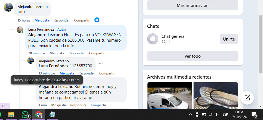
Task: Select the Chat general title text
Action: 173,36
